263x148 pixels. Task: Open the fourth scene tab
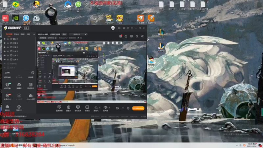coord(29,34)
